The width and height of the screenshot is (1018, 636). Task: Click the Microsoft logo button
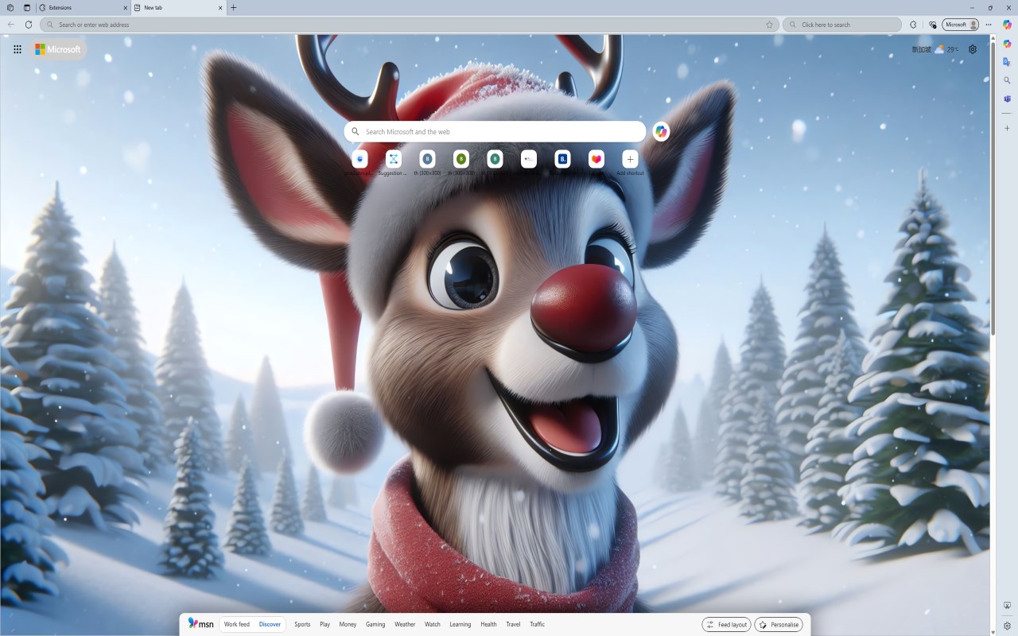tap(58, 49)
